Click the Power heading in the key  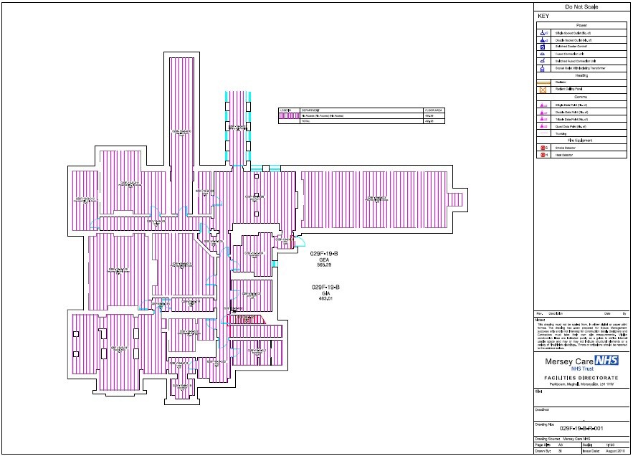pos(581,25)
